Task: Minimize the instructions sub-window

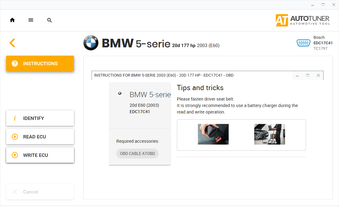Action: click(x=297, y=75)
